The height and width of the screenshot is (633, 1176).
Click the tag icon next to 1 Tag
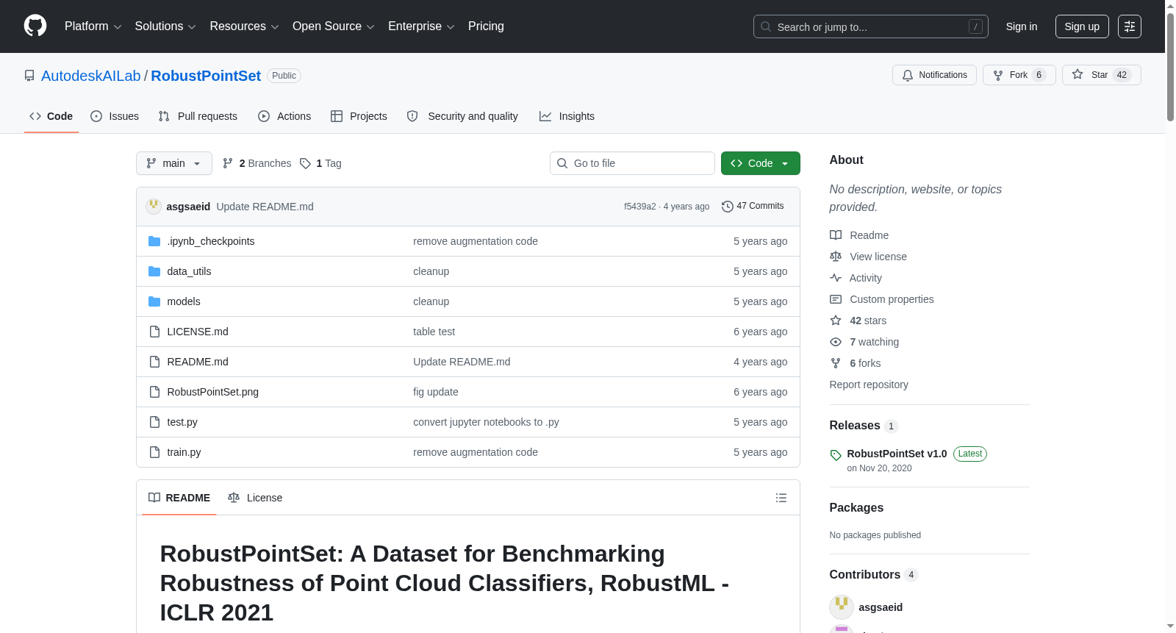pyautogui.click(x=305, y=163)
